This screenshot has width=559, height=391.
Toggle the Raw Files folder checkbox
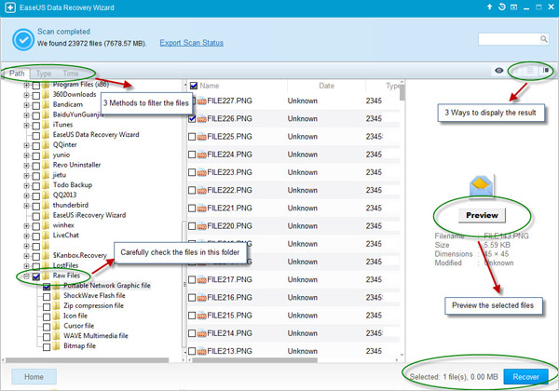click(36, 276)
